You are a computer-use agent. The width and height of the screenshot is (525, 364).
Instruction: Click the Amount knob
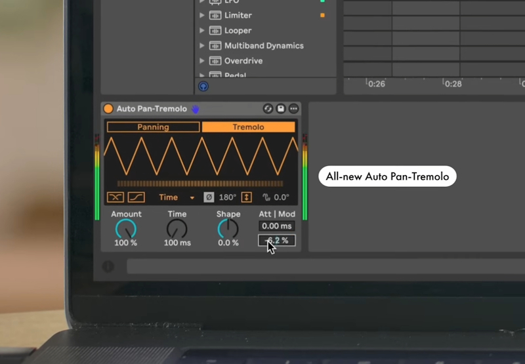[126, 229]
